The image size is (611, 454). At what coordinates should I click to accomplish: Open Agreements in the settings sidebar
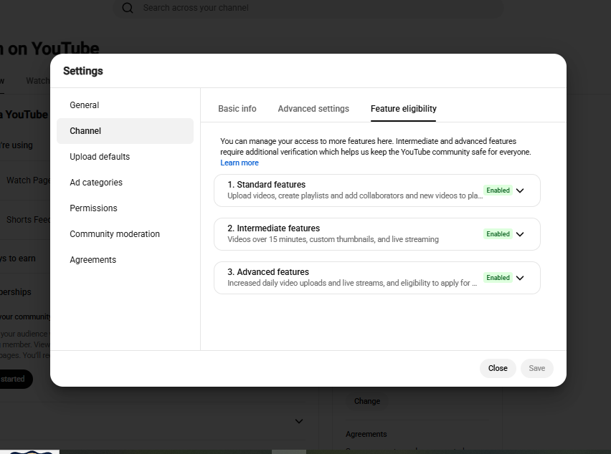[x=125, y=259]
